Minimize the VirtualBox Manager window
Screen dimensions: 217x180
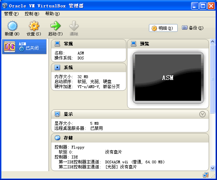pos(195,6)
